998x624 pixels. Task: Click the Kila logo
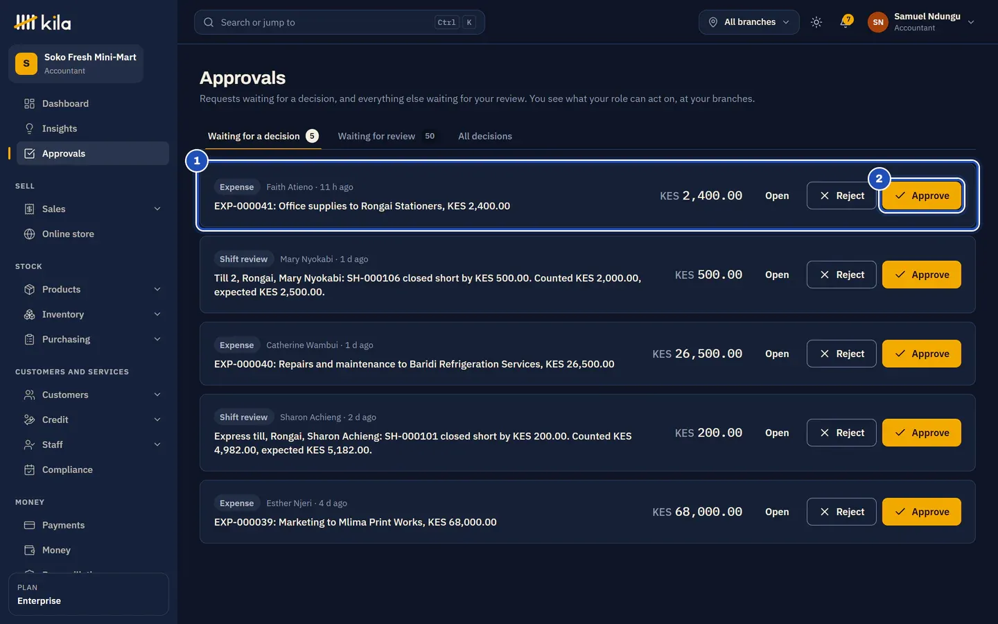coord(42,22)
